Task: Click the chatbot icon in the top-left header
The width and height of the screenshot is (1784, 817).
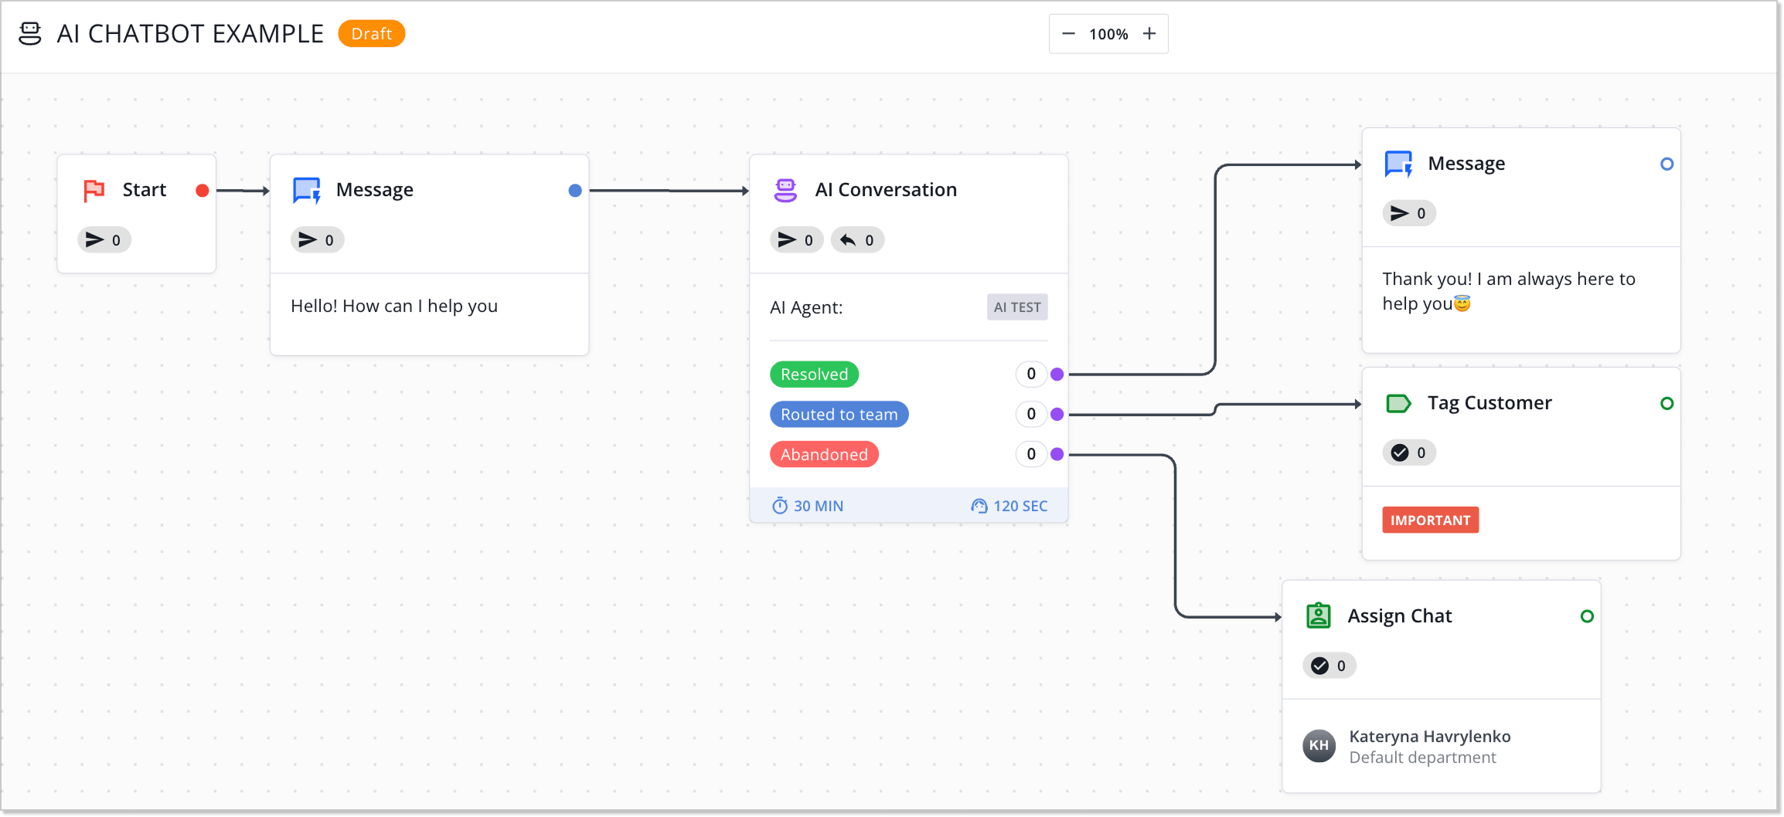Action: pos(29,33)
